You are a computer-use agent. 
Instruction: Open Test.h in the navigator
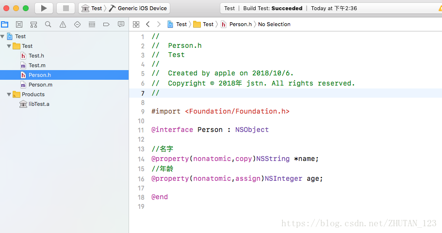64,56
